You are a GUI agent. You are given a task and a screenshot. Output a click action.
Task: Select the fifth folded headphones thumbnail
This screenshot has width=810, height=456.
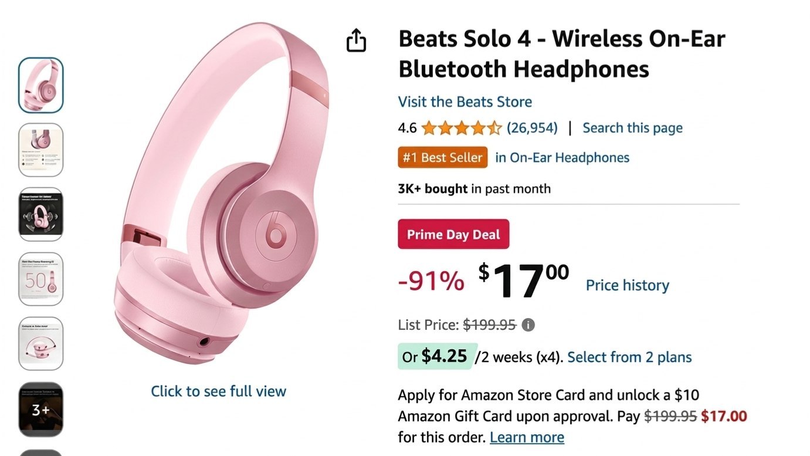pyautogui.click(x=41, y=344)
